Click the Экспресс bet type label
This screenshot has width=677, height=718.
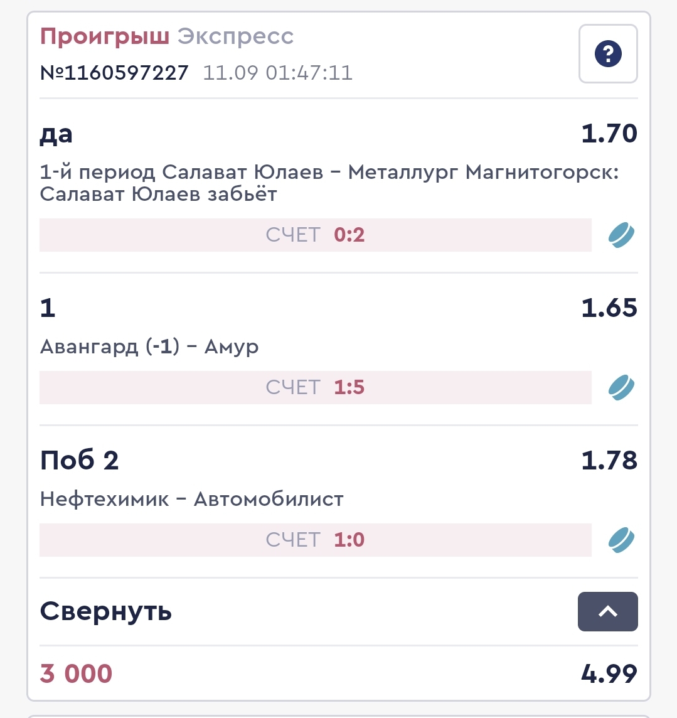[235, 37]
